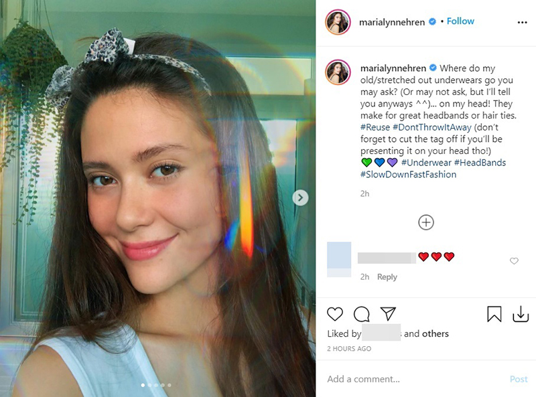Click the #HeadBands hashtag link
Screen dimensions: 536x397
pos(480,163)
